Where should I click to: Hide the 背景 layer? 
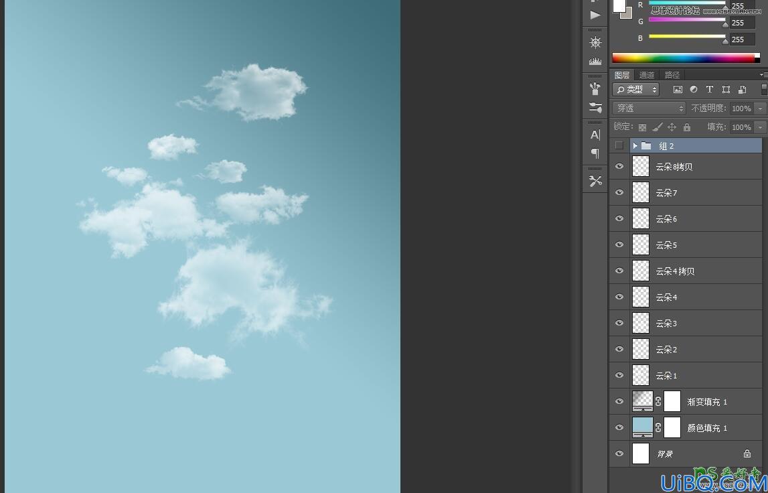619,453
